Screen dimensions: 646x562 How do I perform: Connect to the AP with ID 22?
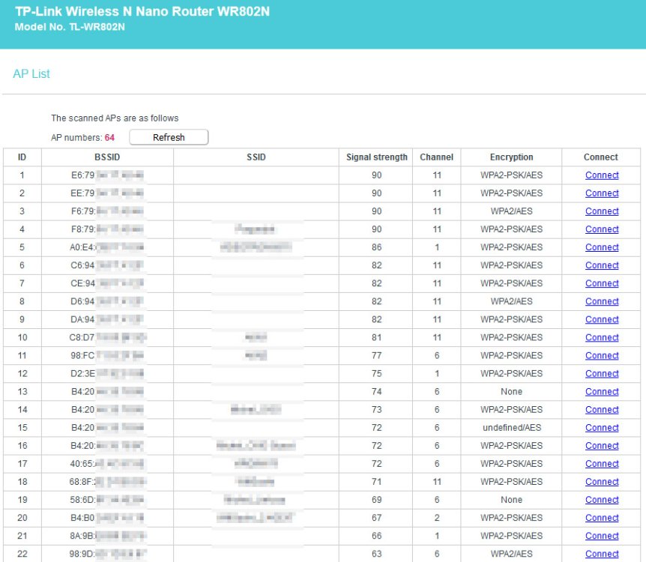click(x=602, y=554)
